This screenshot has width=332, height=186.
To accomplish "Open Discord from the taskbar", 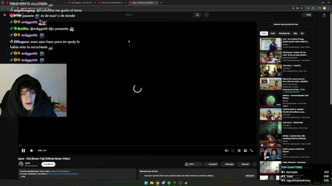I will click(163, 183).
